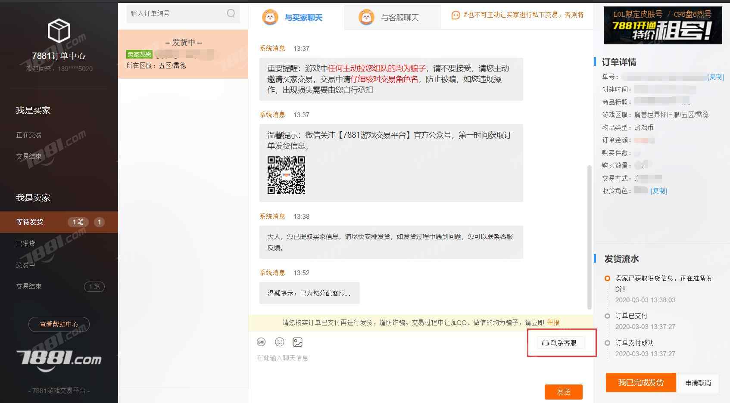
Task: Copy the order number via 复制 link
Action: [x=716, y=77]
